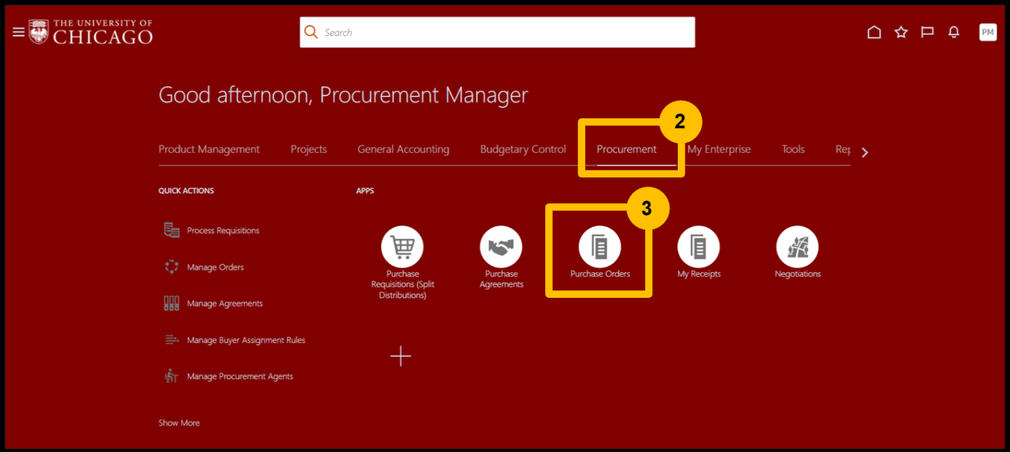
Task: Open Notifications bell icon
Action: pyautogui.click(x=954, y=32)
